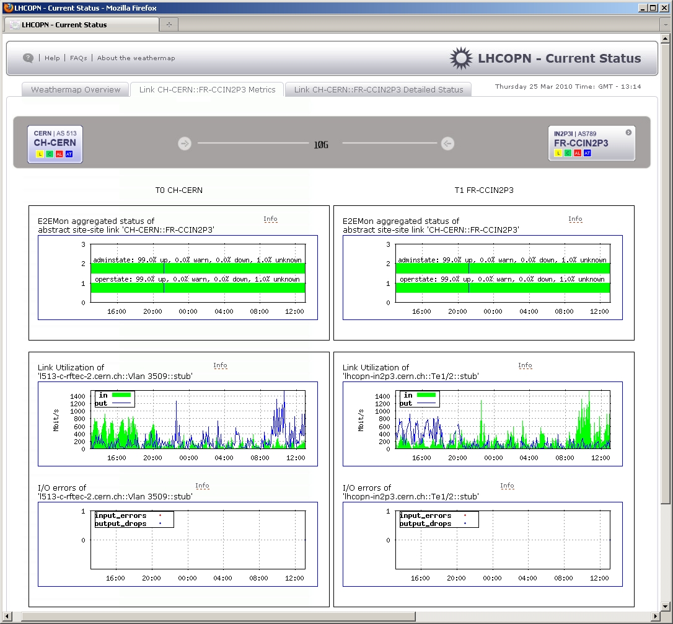Click the left arrow icon near FR-CCIN2P3
Screen dimensions: 673x624
[447, 144]
